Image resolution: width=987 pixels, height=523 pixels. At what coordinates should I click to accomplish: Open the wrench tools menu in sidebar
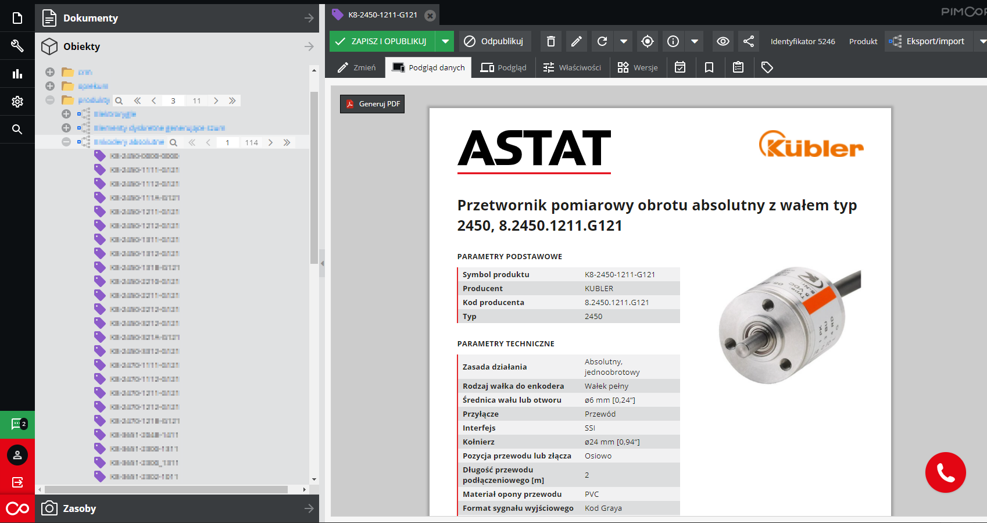(17, 46)
